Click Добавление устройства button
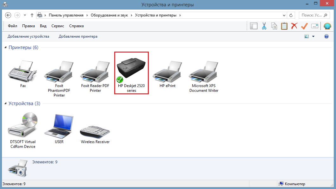Image resolution: width=336 pixels, height=189 pixels. tap(28, 36)
